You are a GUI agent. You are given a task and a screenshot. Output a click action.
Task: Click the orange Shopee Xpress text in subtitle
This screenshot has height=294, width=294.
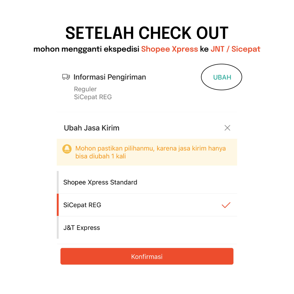pyautogui.click(x=169, y=49)
